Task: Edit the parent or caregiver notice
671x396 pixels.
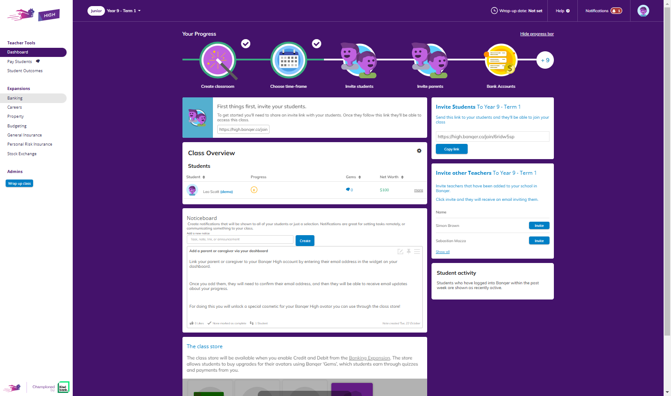Action: coord(400,251)
